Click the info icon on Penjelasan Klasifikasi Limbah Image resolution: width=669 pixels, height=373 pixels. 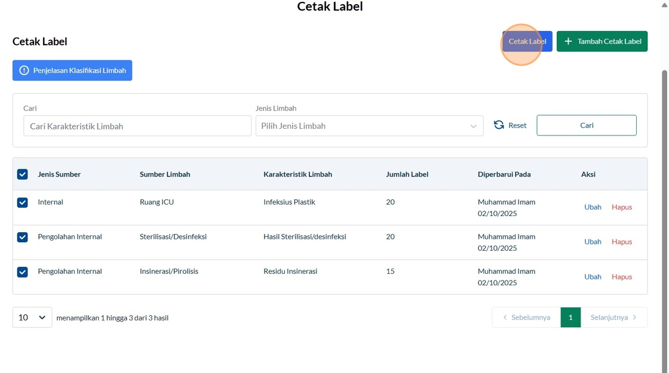tap(24, 70)
